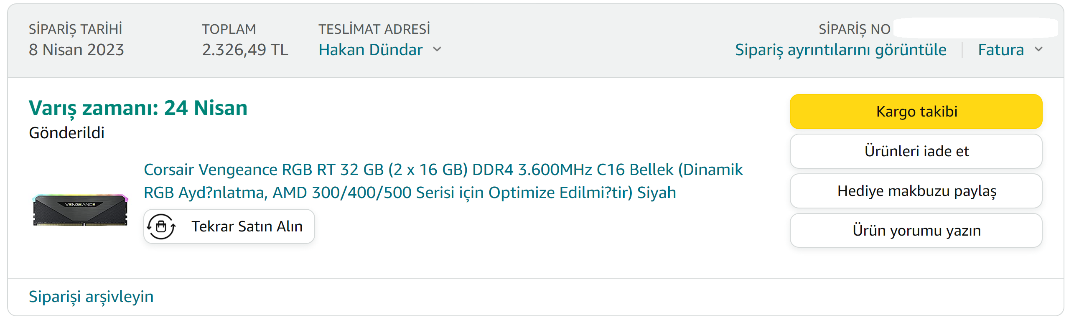
Task: Click Varış zamanı: 24 Nisan heading
Action: tap(138, 108)
